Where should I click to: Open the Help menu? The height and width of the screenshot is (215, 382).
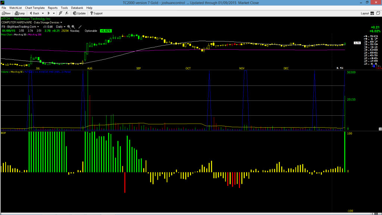(90, 8)
